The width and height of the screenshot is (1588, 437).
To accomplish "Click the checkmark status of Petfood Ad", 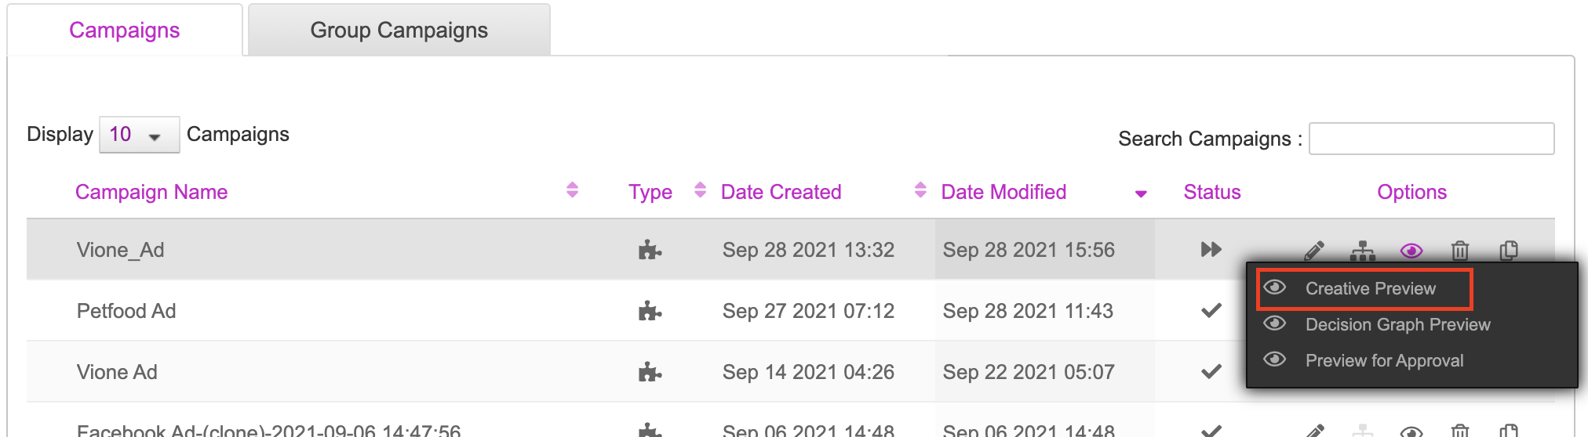I will (1211, 310).
